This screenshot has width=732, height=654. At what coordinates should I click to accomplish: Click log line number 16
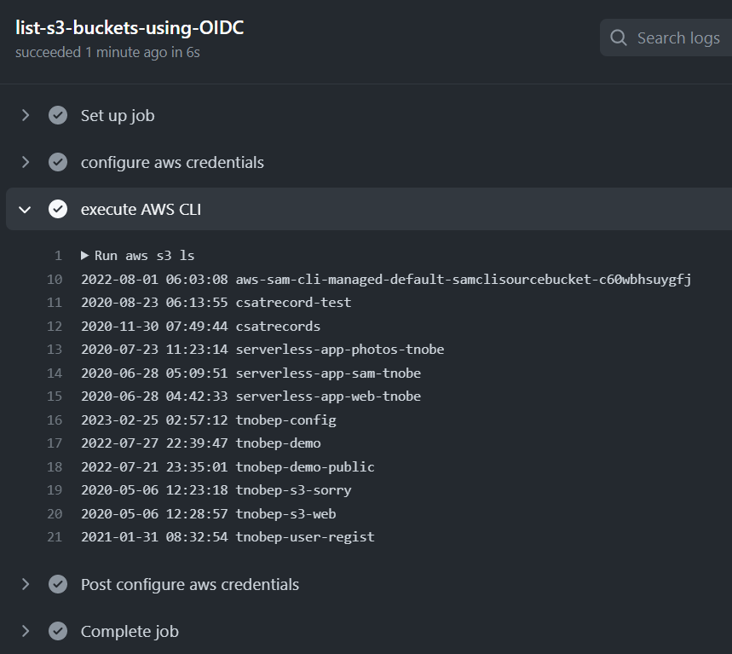pyautogui.click(x=55, y=420)
